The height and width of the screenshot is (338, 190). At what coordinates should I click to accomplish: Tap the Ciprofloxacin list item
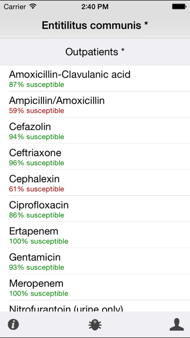95,209
